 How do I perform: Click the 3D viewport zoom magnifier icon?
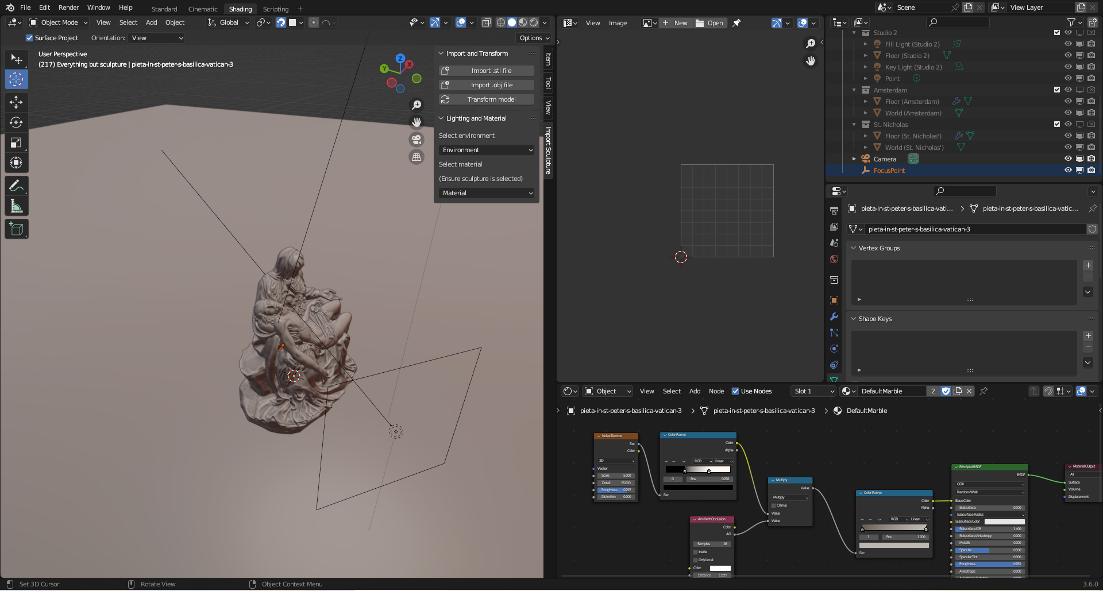pyautogui.click(x=416, y=105)
